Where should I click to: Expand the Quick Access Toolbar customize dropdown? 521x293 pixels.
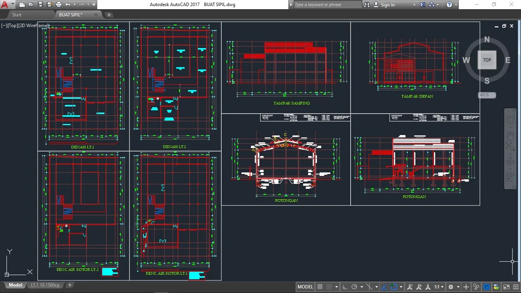(94, 5)
